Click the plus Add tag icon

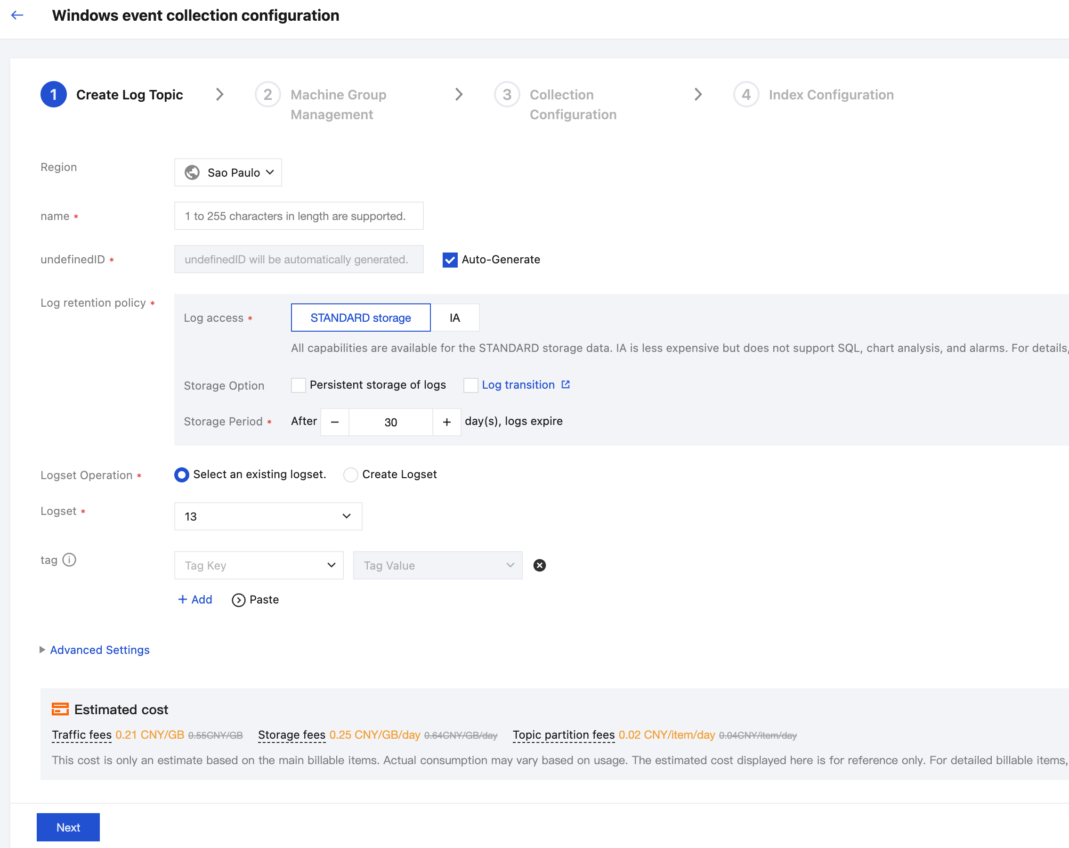tap(182, 600)
